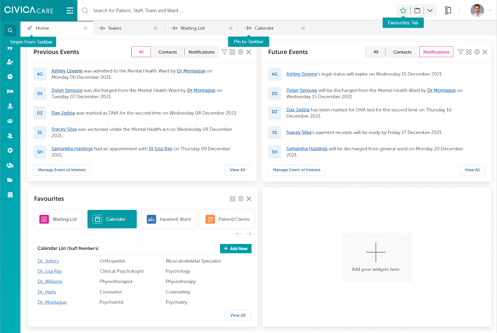Image resolution: width=497 pixels, height=333 pixels.
Task: Click View All in Future Events
Action: [472, 170]
